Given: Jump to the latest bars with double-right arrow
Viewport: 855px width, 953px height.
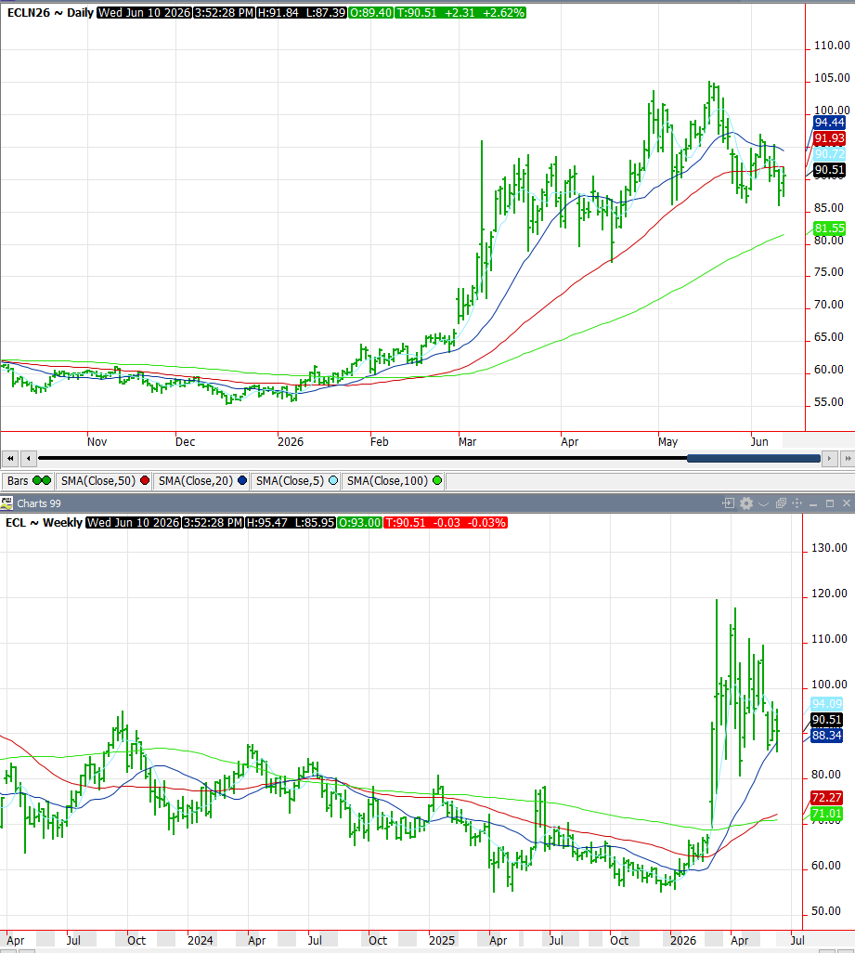Looking at the screenshot, I should click(x=848, y=458).
